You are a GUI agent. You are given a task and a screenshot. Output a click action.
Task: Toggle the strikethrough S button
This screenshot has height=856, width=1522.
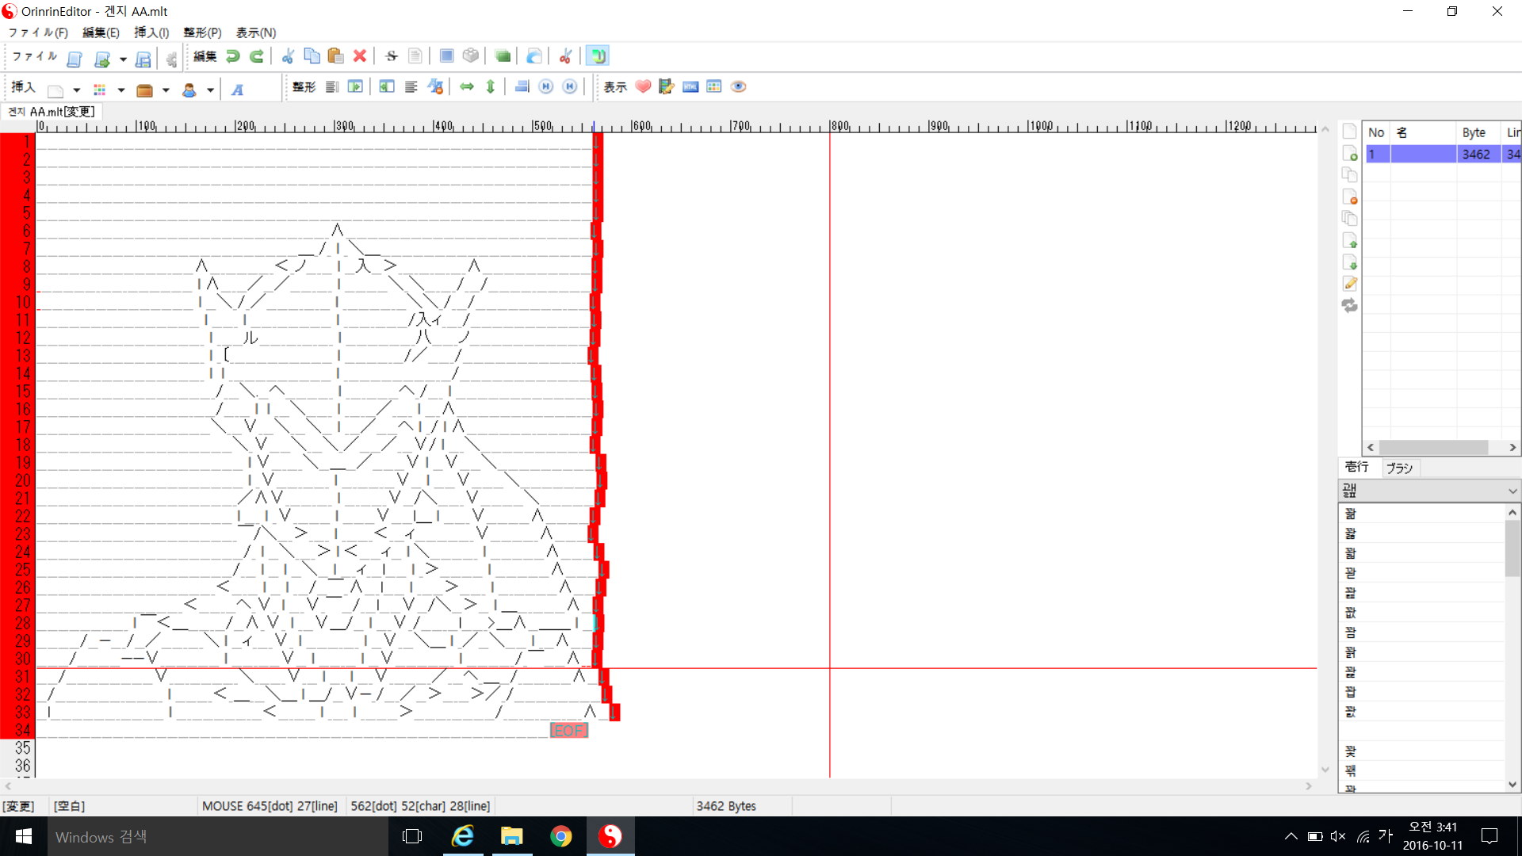(x=391, y=56)
